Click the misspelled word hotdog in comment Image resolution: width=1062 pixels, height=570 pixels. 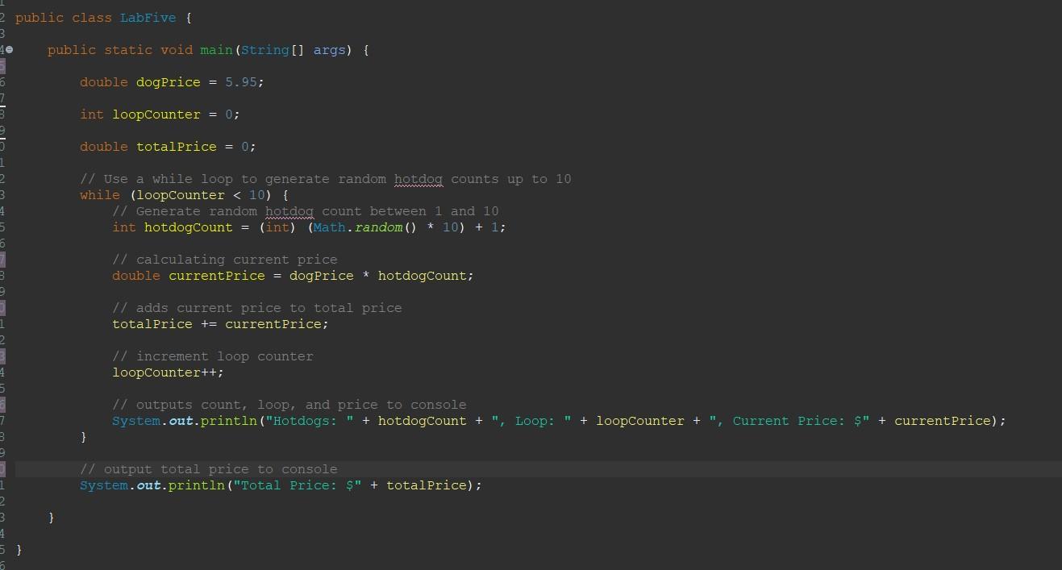(418, 178)
